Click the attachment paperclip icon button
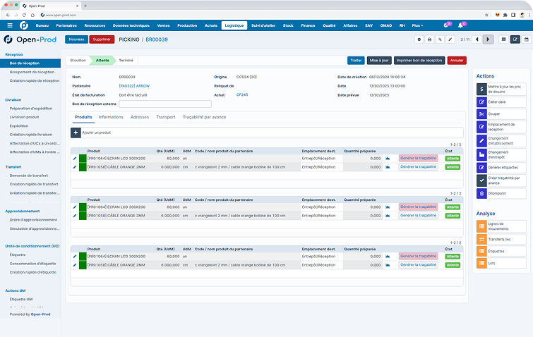Screen dimensions: 533x337 tap(440, 39)
